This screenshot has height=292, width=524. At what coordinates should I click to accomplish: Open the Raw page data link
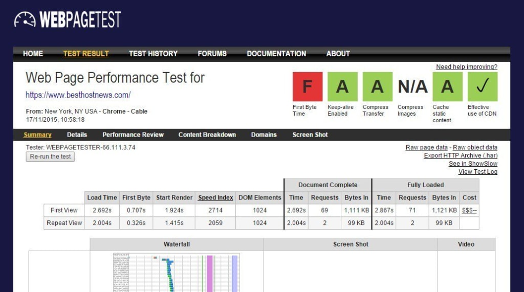click(x=426, y=147)
